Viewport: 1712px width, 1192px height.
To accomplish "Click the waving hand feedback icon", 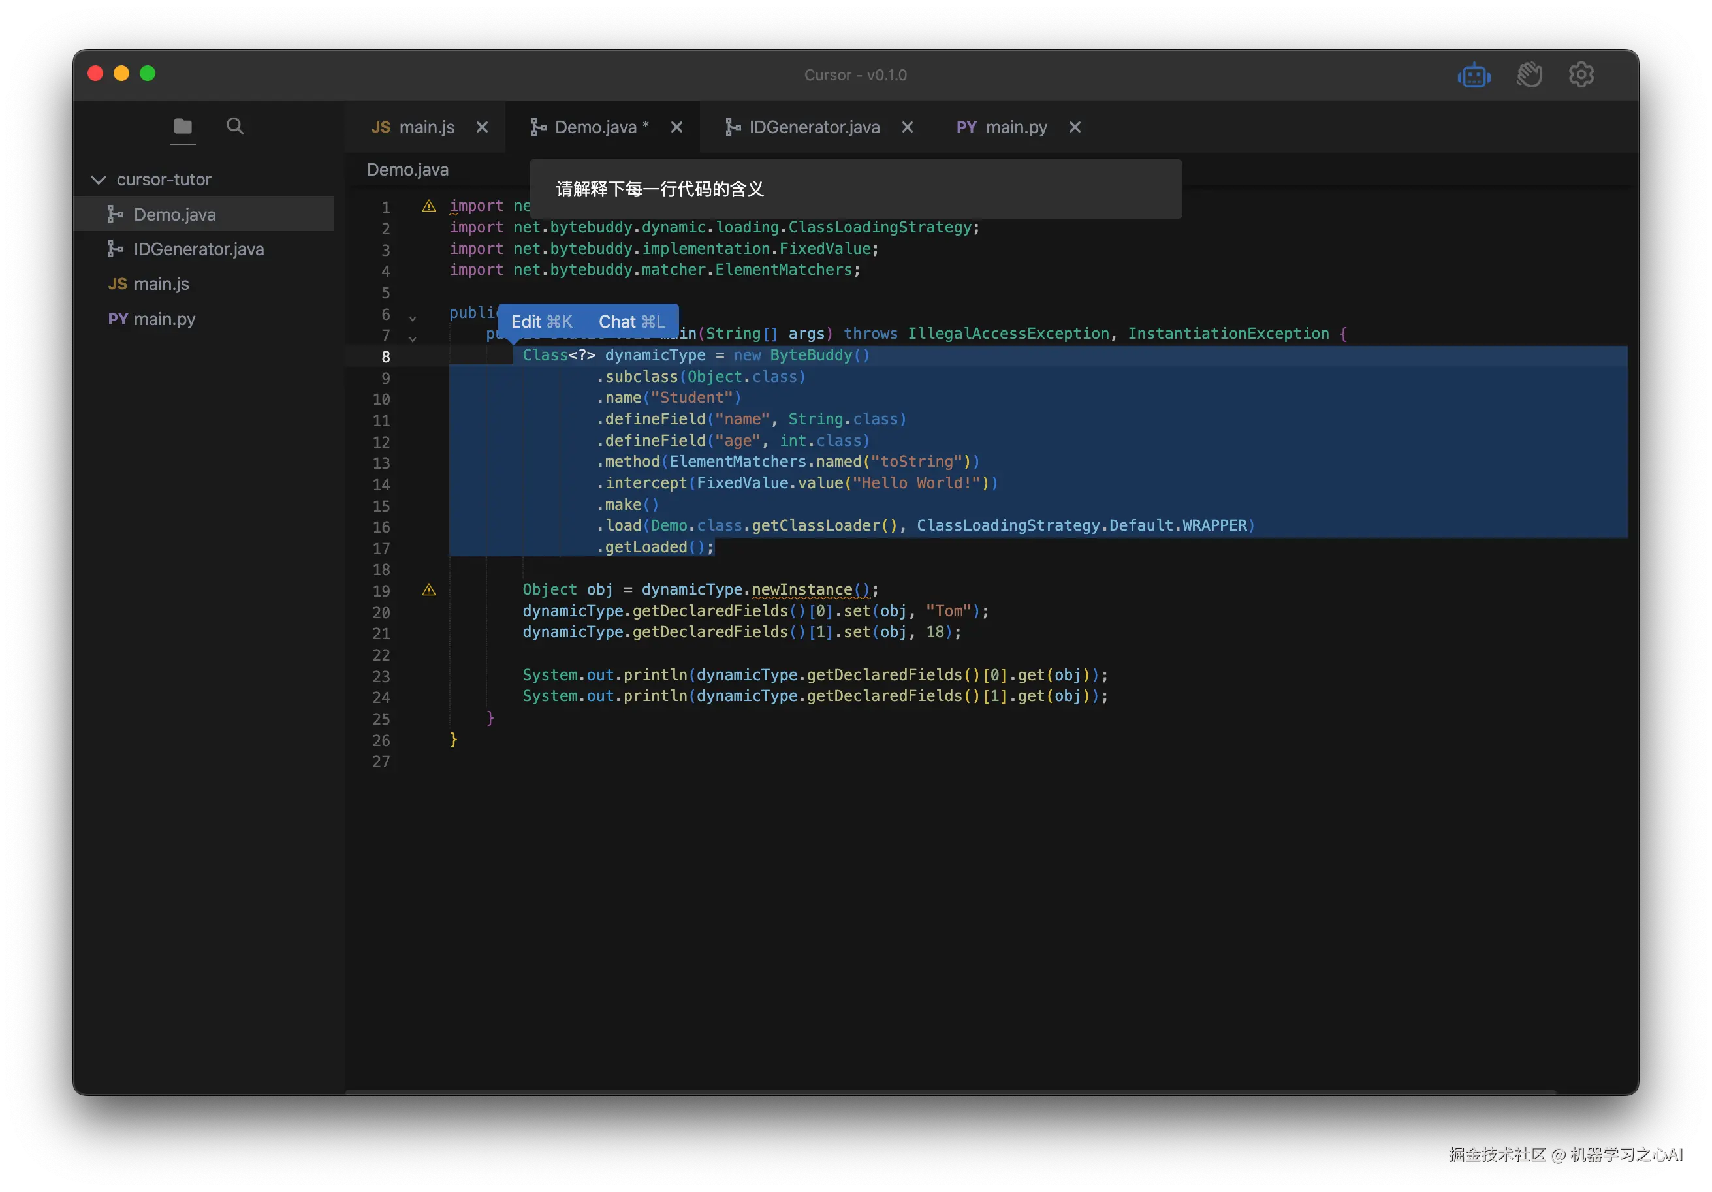I will point(1529,75).
